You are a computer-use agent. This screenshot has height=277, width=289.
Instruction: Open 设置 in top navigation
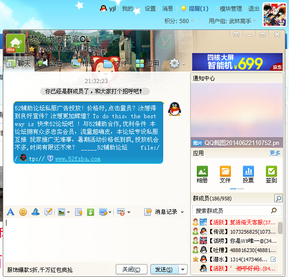(150, 9)
